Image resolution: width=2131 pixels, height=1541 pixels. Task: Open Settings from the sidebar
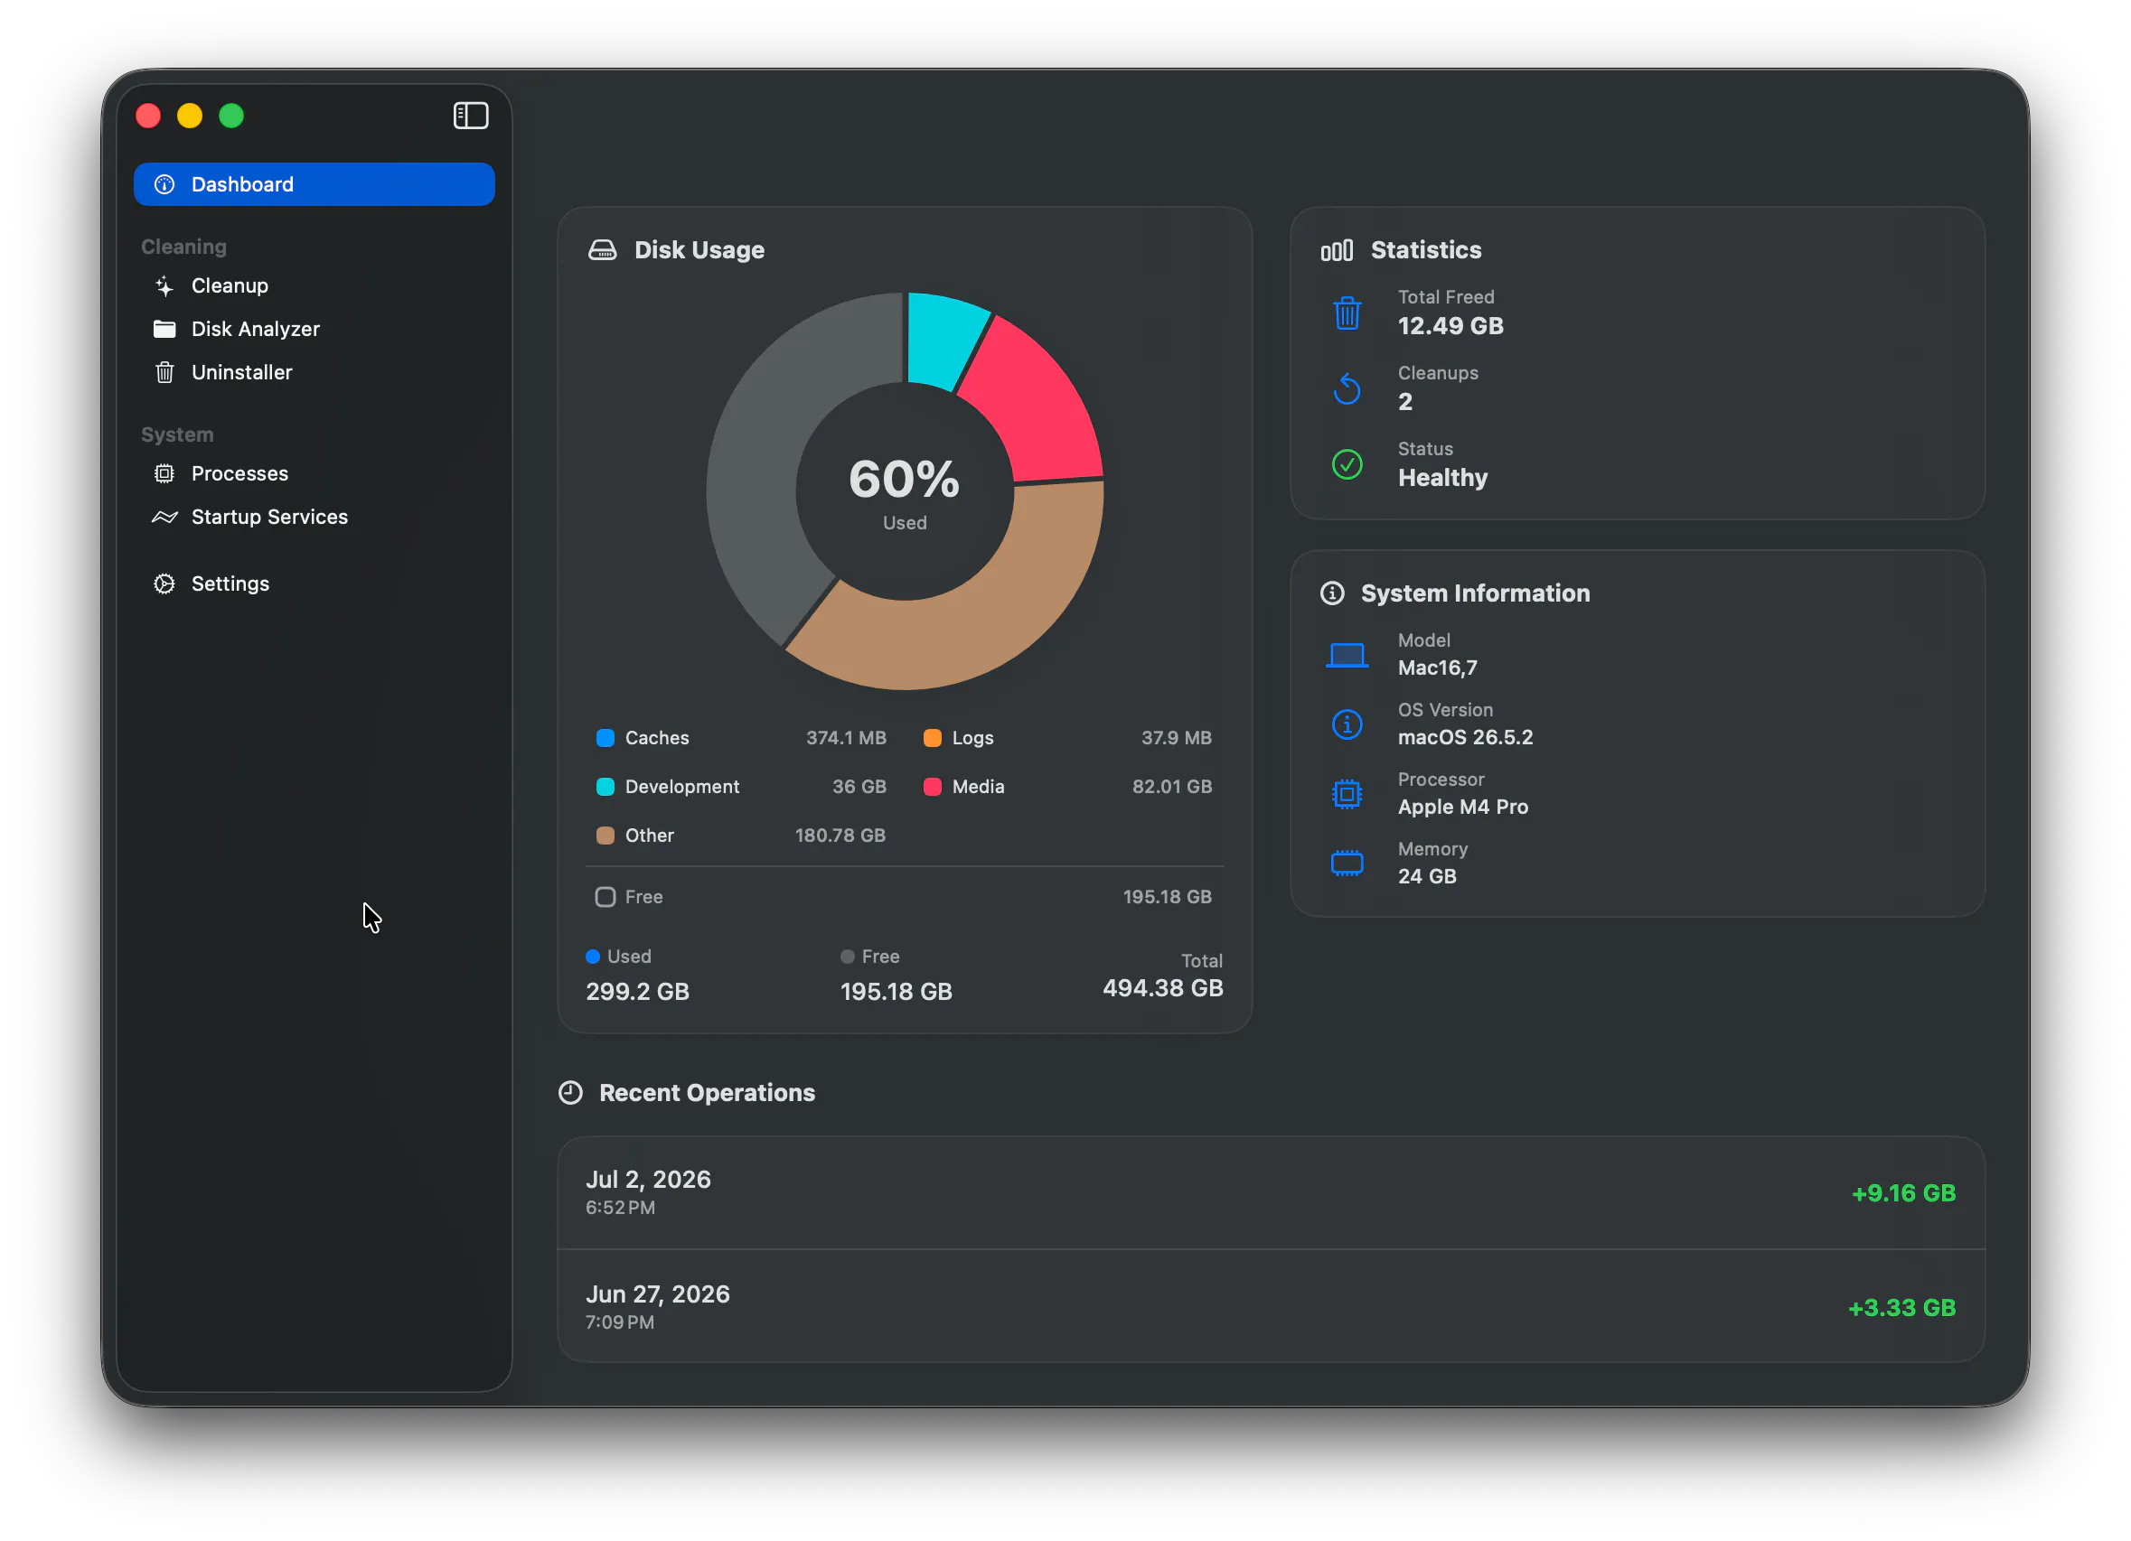314,584
